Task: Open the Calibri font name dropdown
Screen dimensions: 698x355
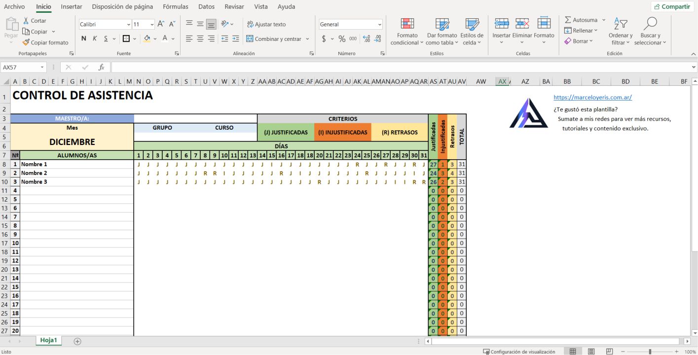Action: [x=128, y=25]
